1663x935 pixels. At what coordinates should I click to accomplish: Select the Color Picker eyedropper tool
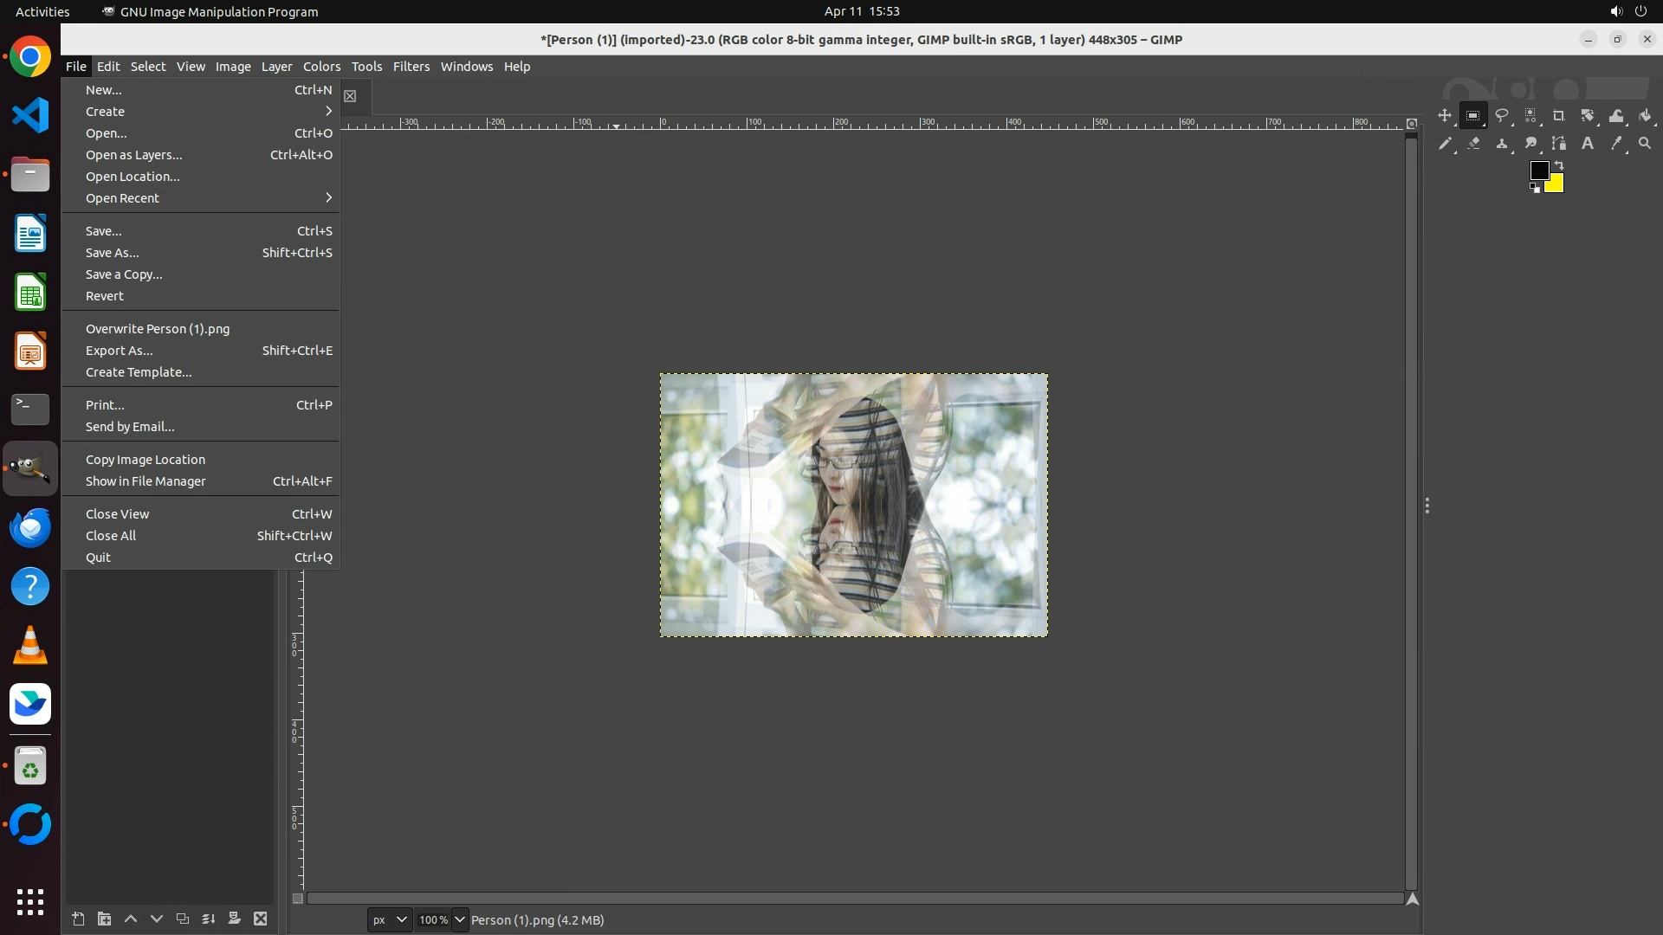tap(1616, 144)
